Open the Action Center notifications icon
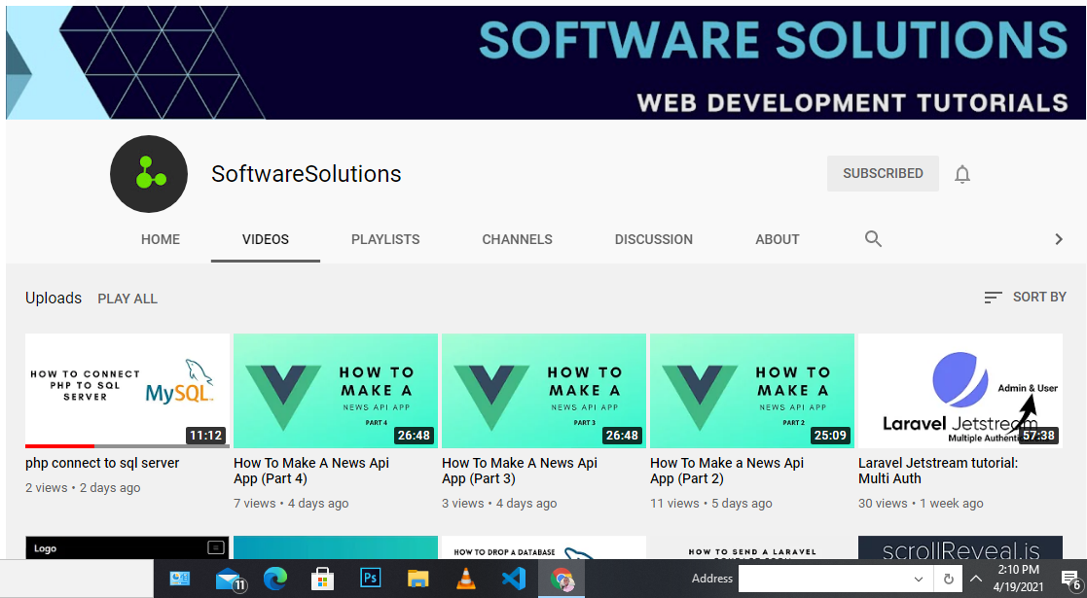The width and height of the screenshot is (1087, 598). [1069, 579]
